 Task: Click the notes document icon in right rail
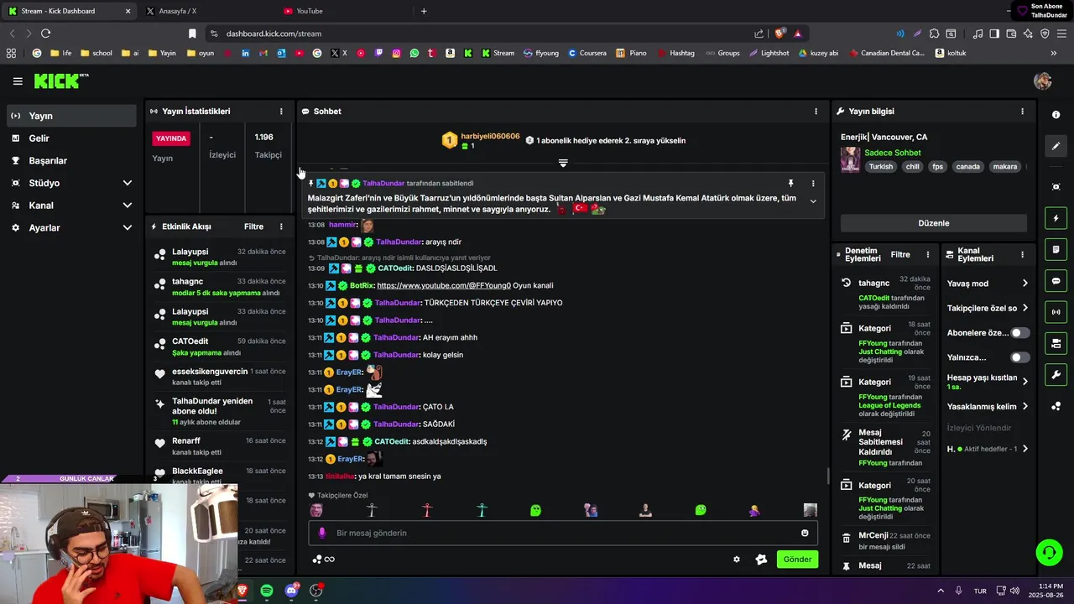1056,250
